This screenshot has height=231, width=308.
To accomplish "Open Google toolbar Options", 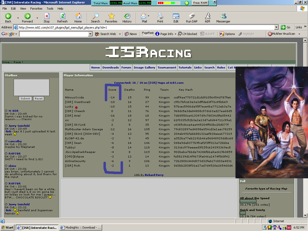I will point(227,34).
